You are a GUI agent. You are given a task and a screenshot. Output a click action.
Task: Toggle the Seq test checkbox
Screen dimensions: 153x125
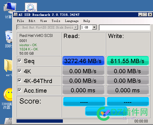point(20,61)
